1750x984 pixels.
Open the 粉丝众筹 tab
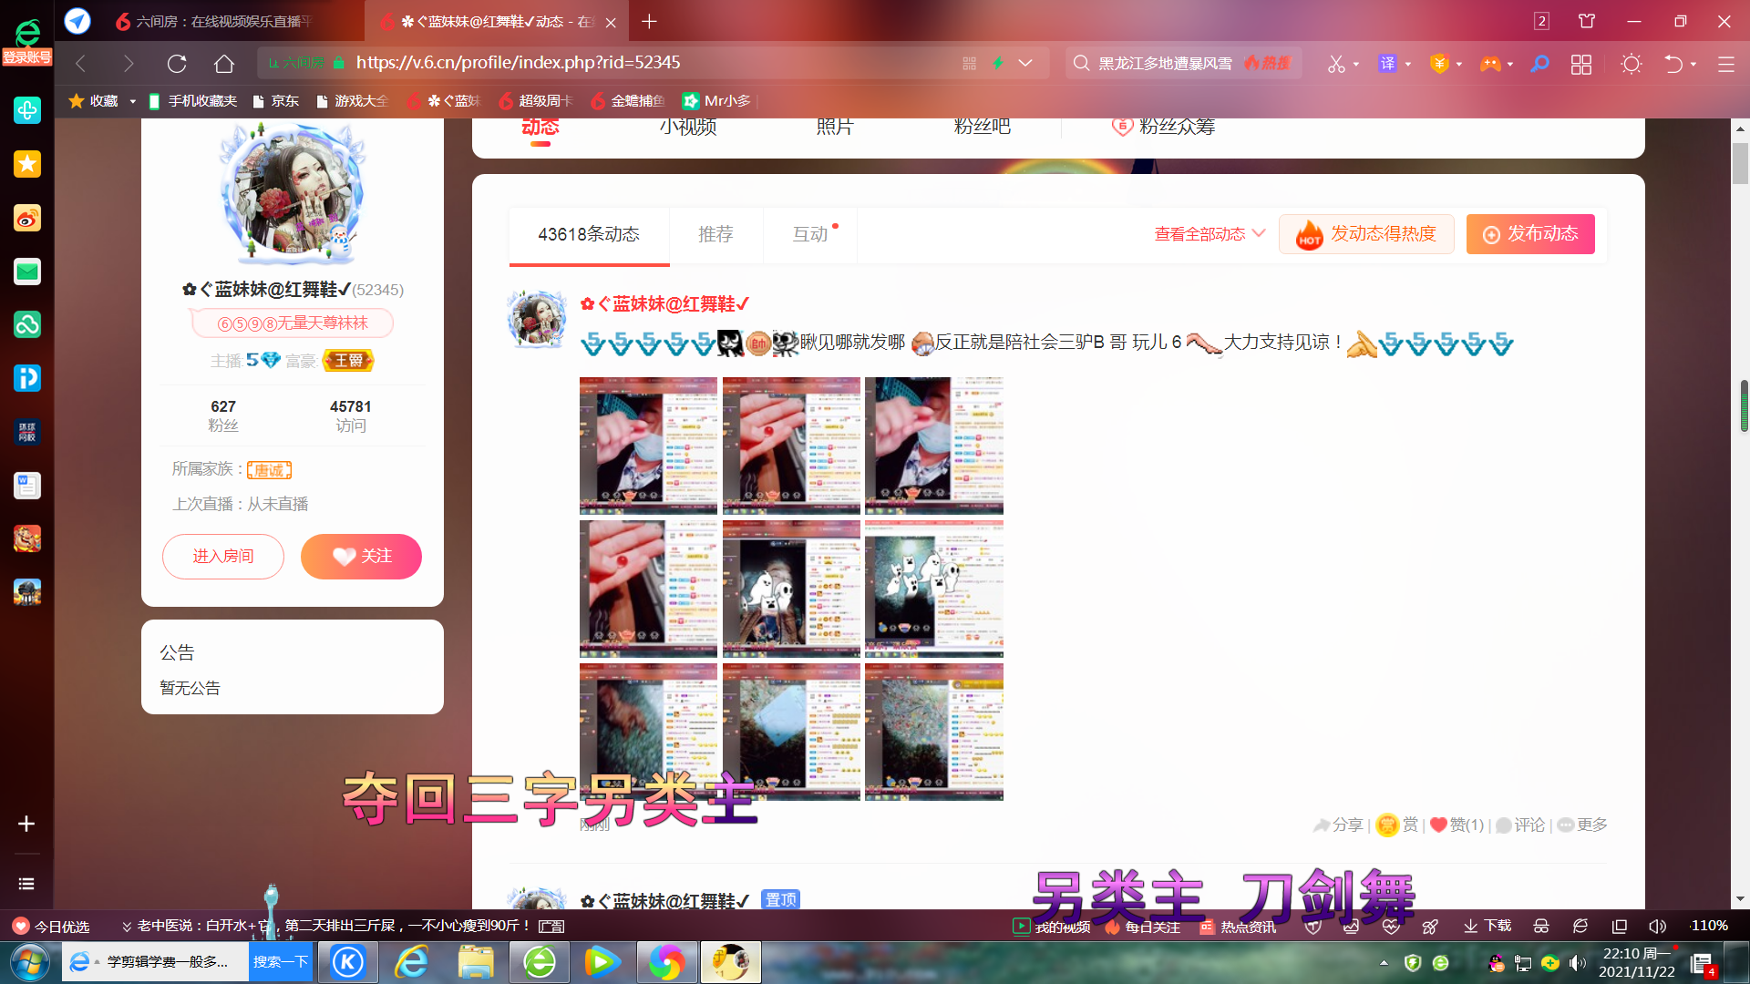(1163, 127)
